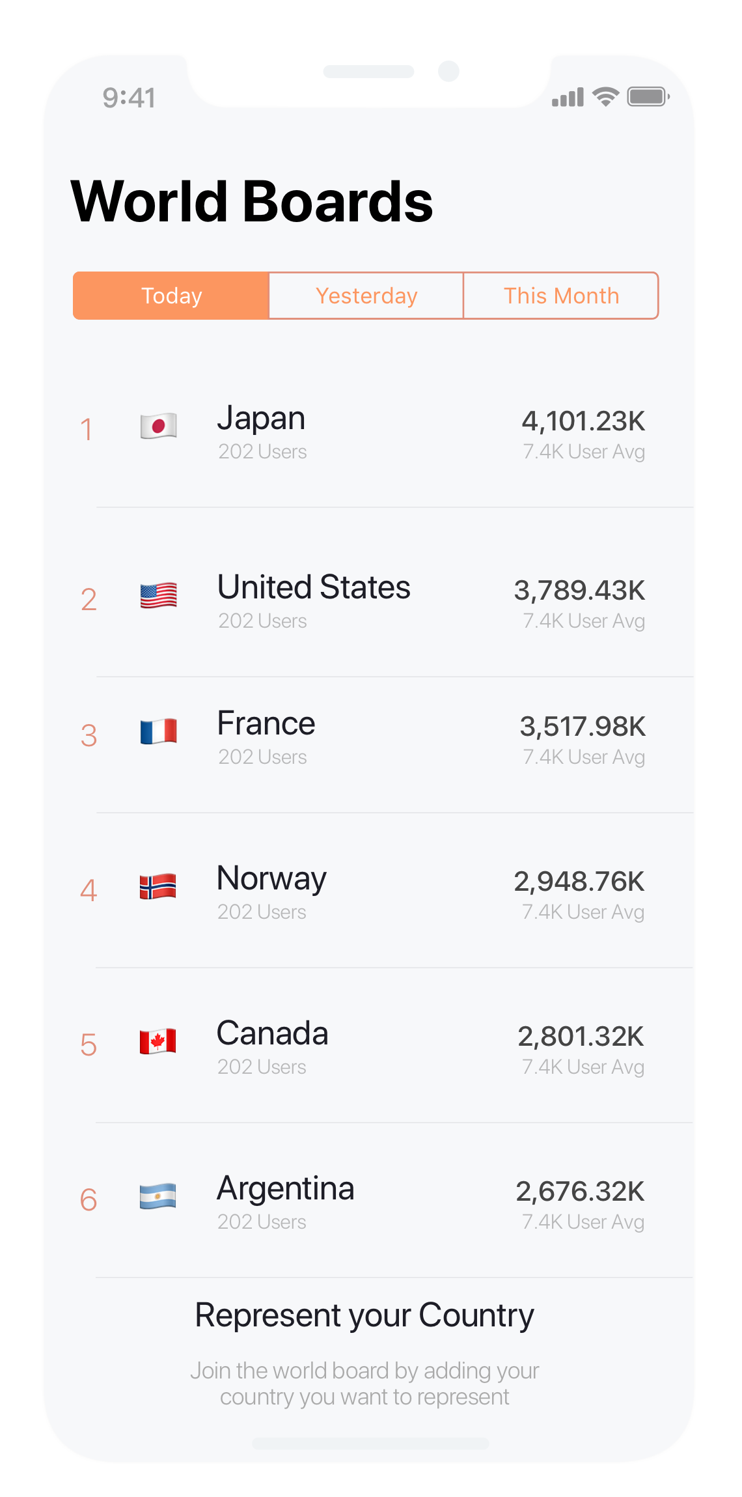Tap the Wi-Fi status icon
742x1497 pixels.
pyautogui.click(x=605, y=97)
